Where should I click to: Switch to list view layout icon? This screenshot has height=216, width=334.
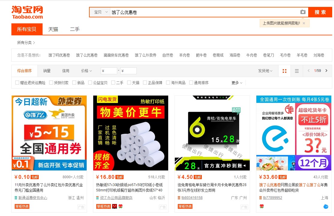(297, 71)
